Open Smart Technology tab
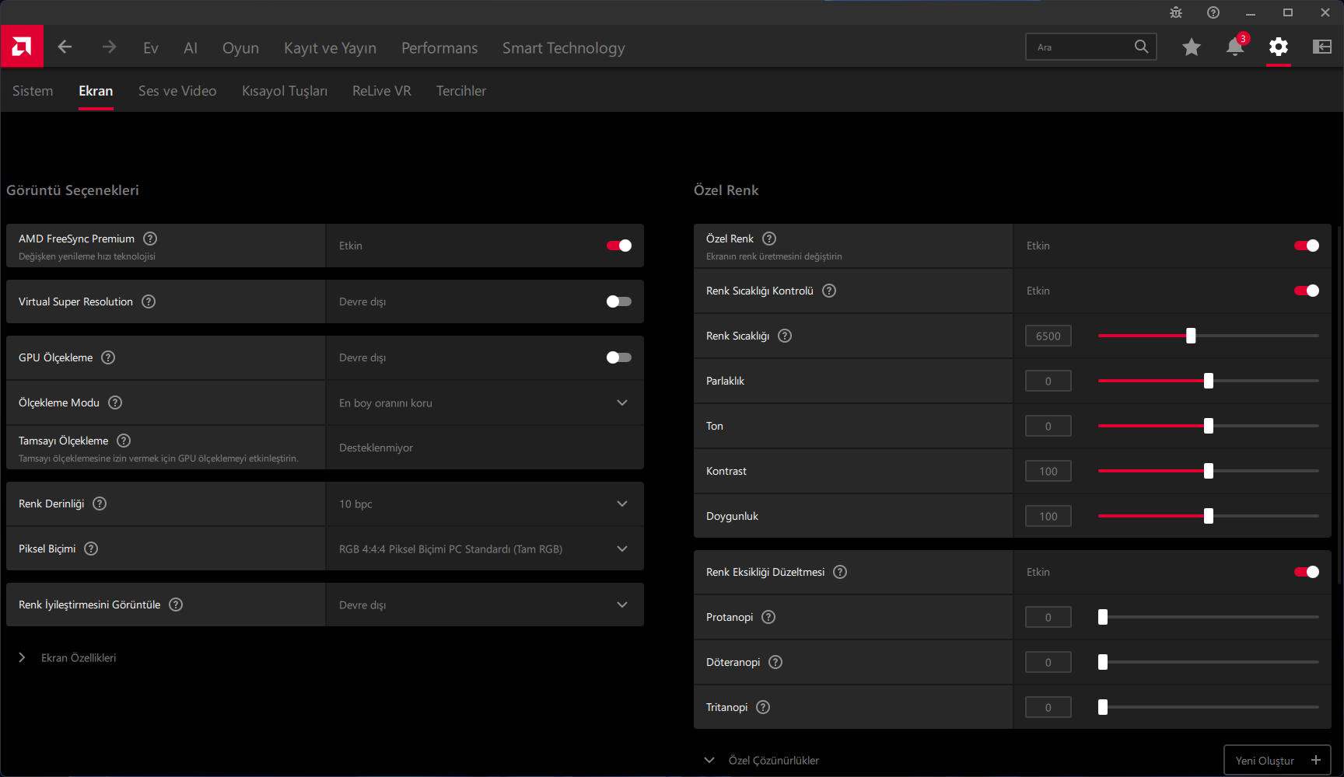The width and height of the screenshot is (1344, 777). (x=564, y=48)
